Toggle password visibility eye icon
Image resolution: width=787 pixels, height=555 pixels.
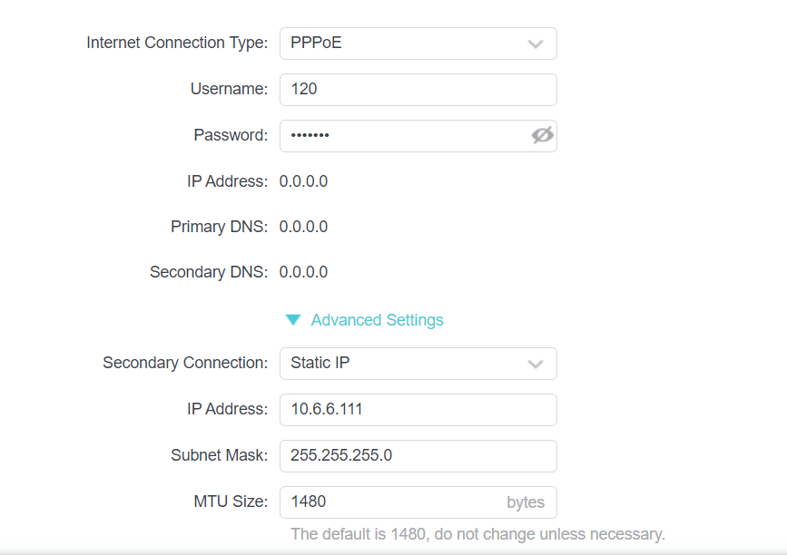point(542,135)
